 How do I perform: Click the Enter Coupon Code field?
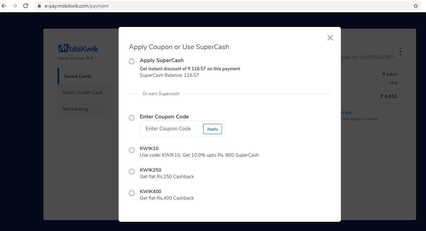point(171,129)
